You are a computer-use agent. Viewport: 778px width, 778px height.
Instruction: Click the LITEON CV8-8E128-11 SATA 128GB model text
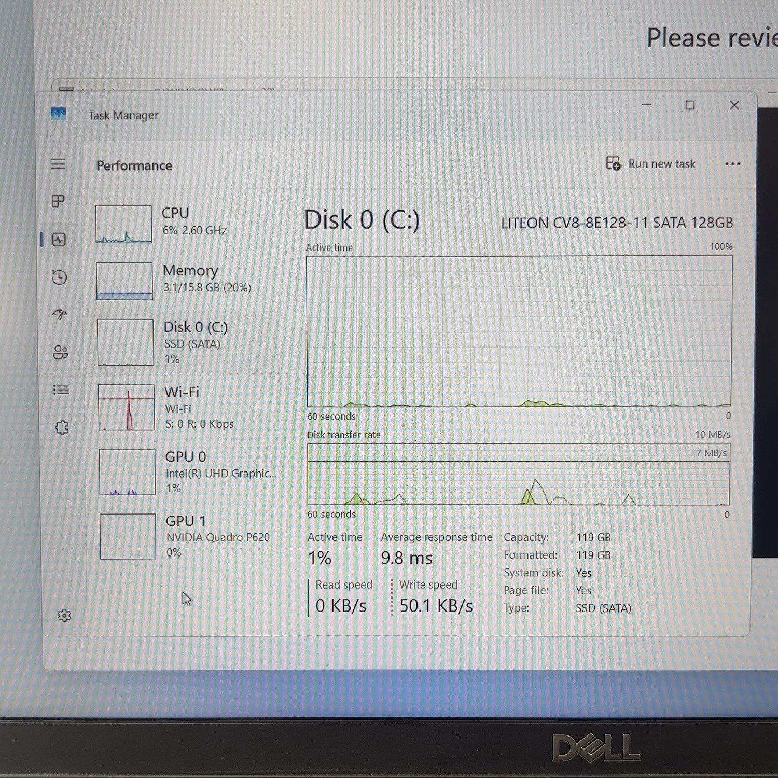click(617, 223)
